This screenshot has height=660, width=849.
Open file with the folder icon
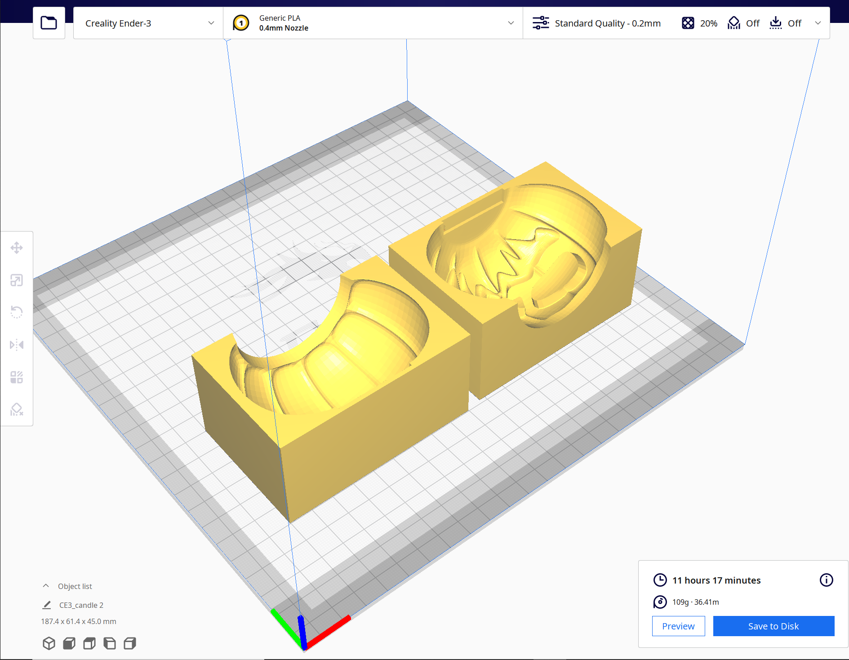click(49, 23)
